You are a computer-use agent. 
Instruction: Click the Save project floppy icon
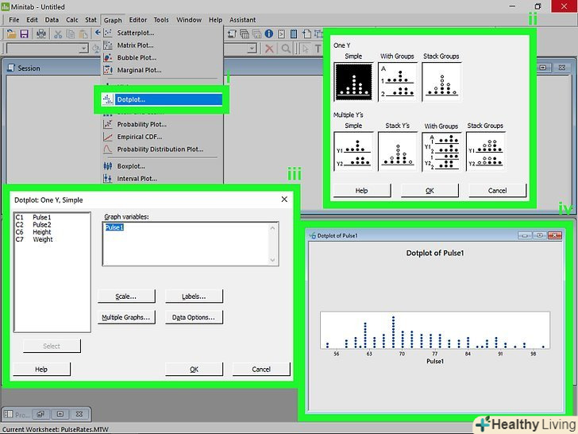point(25,34)
